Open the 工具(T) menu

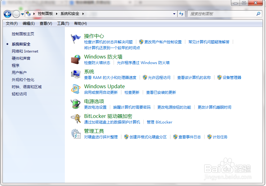63,23
